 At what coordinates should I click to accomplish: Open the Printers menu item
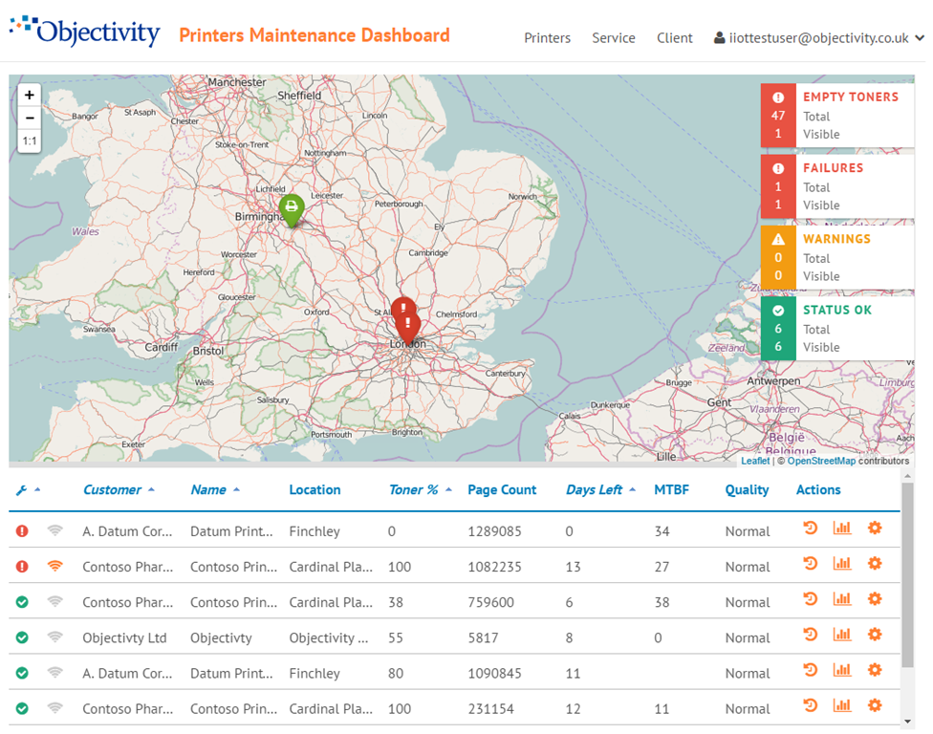point(548,38)
